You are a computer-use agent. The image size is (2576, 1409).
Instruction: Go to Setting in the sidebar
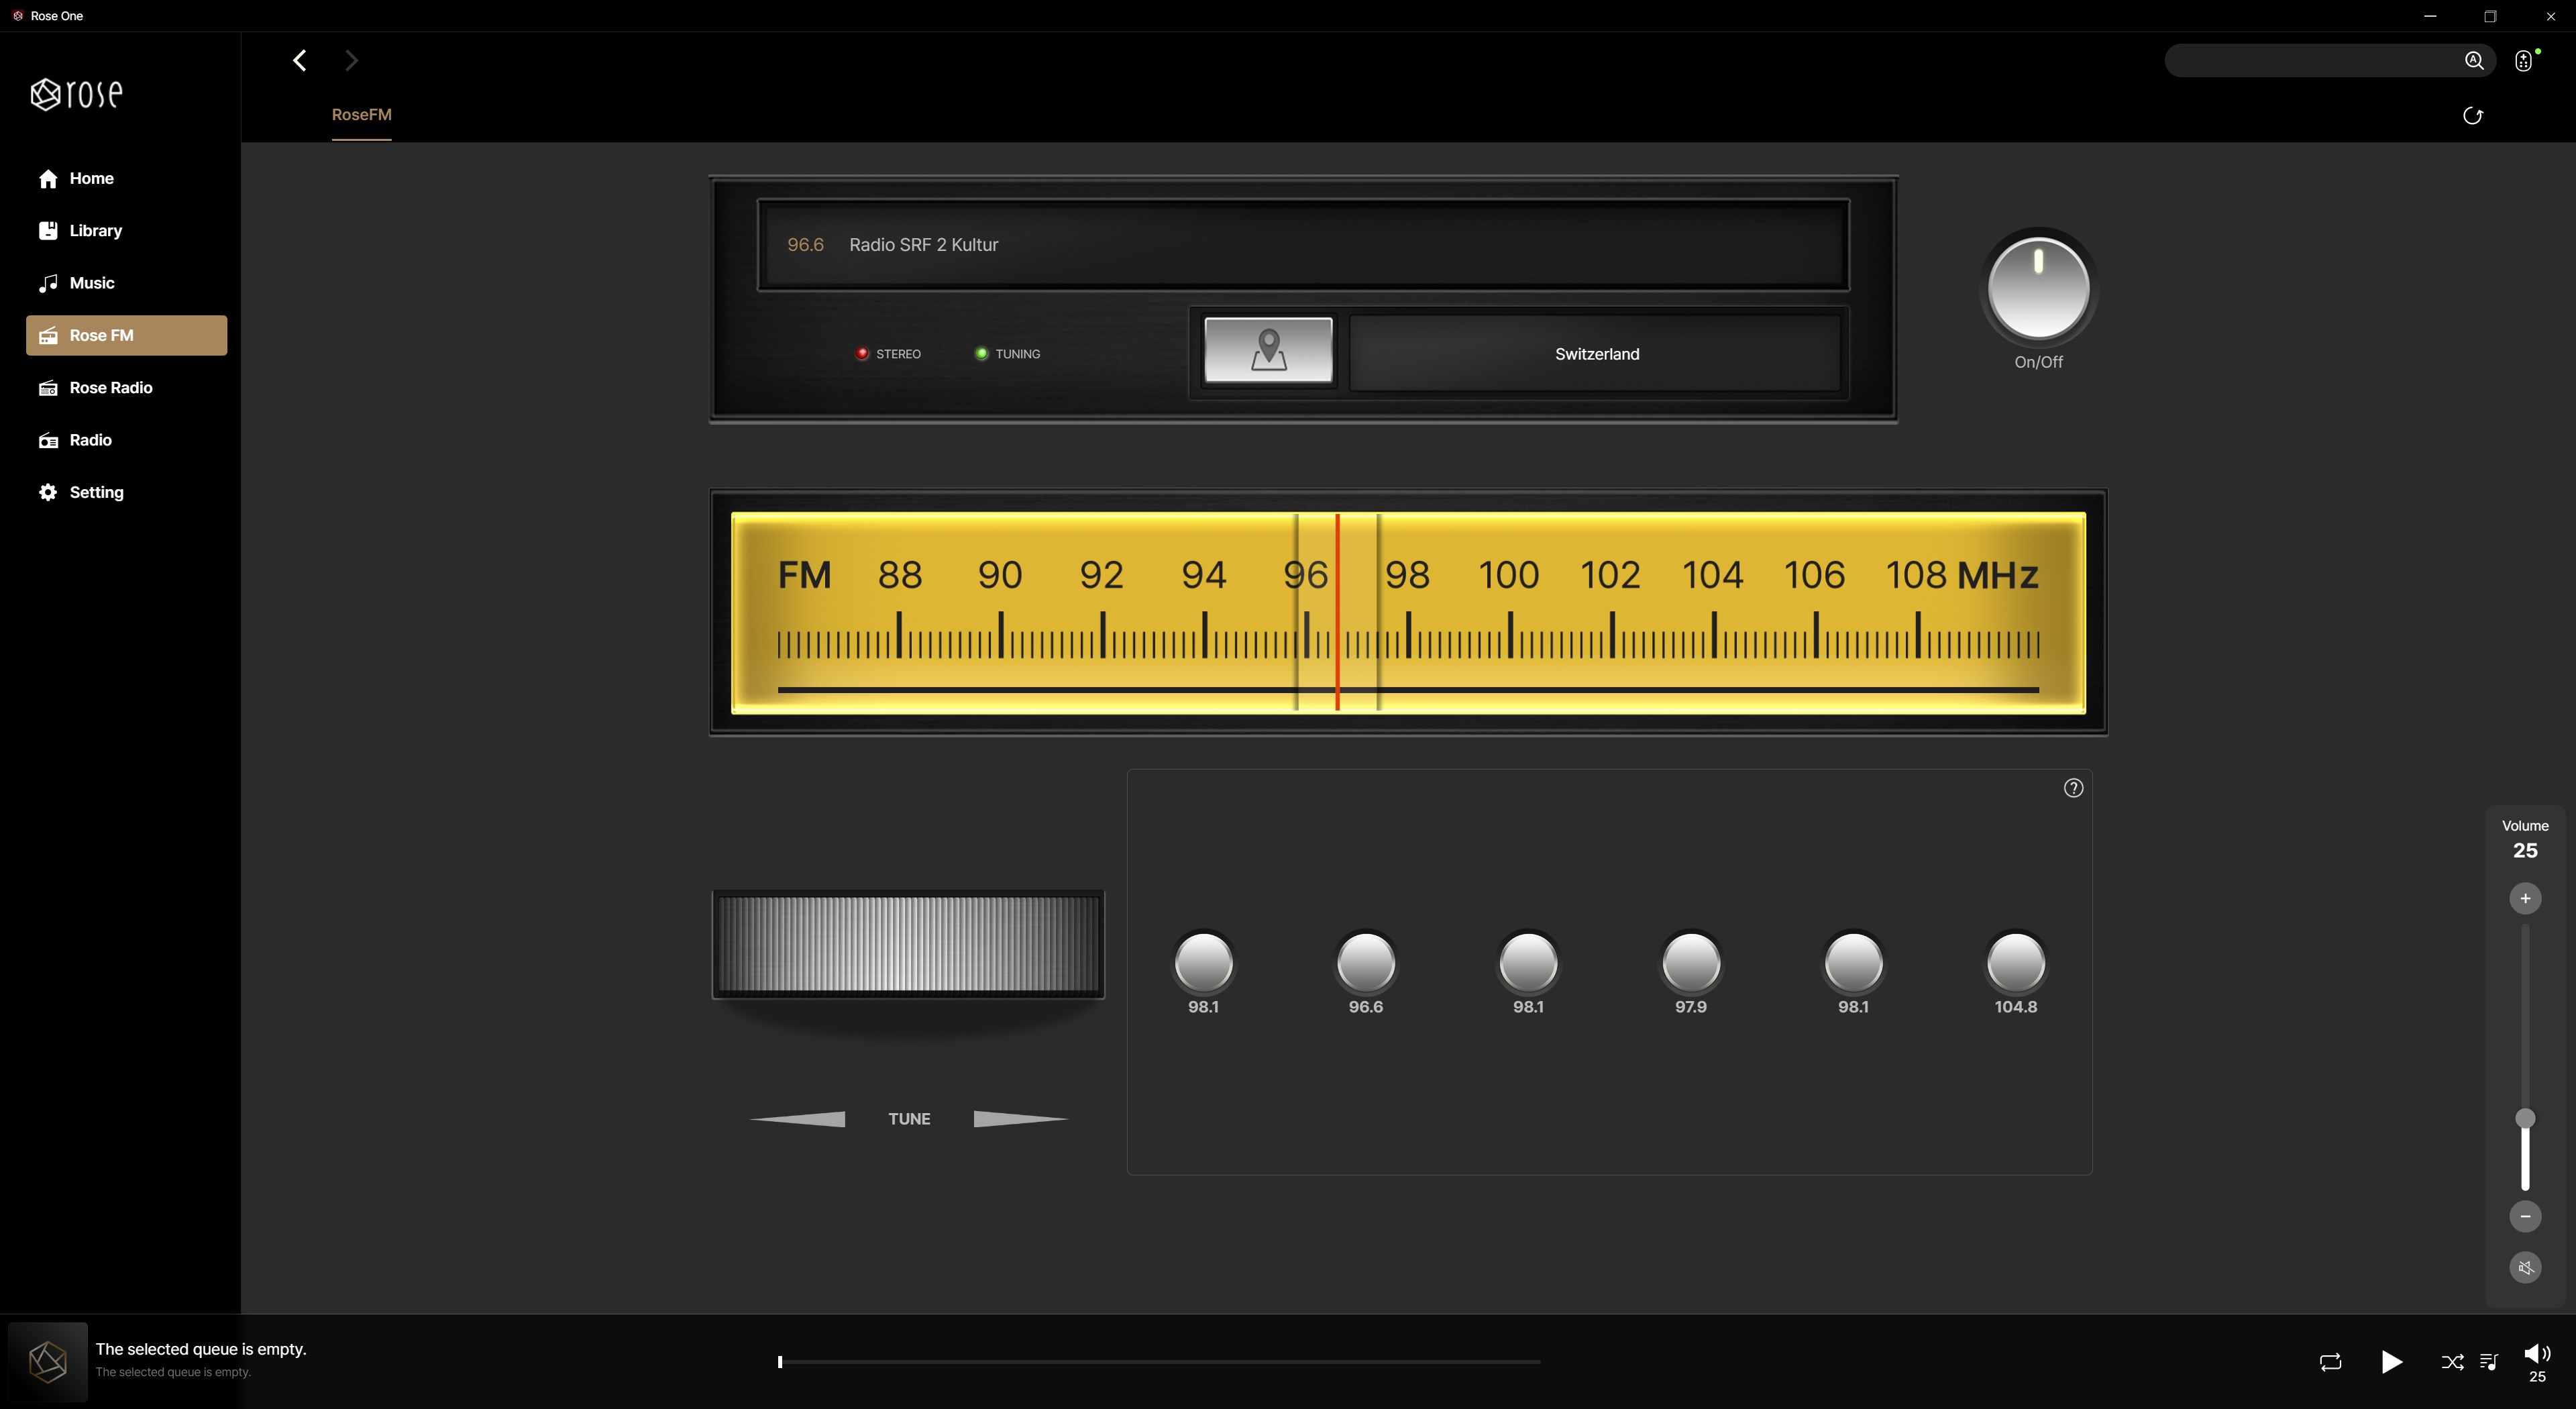96,492
